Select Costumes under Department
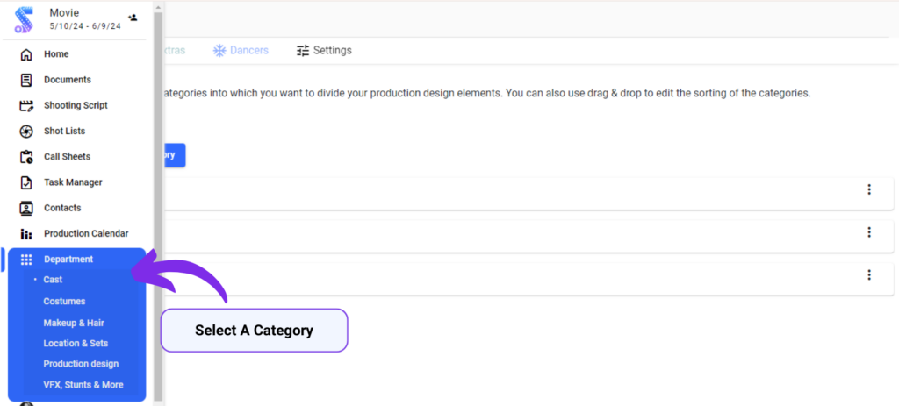 click(64, 301)
